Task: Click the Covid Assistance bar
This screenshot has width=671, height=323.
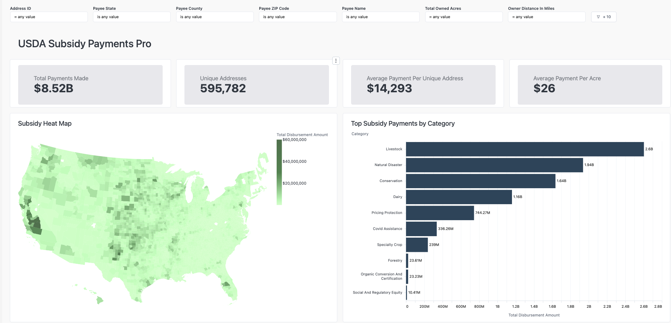Action: 421,229
